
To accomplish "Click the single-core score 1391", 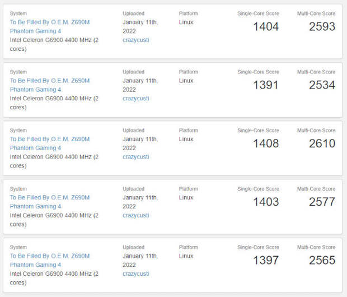I will [266, 85].
